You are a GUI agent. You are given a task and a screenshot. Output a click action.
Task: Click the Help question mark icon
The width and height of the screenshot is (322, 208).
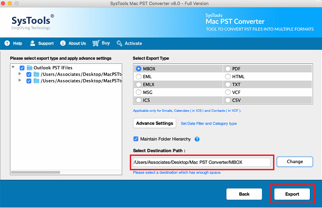(7, 43)
